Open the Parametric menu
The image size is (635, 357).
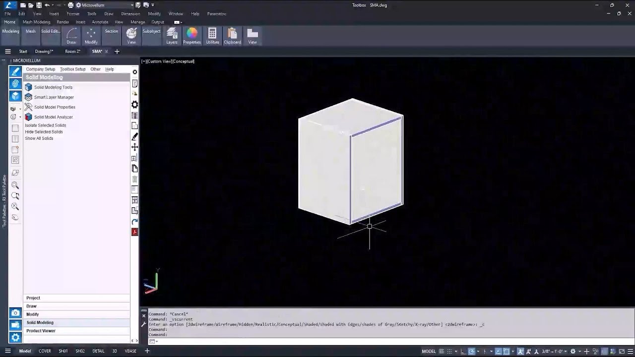pyautogui.click(x=216, y=14)
